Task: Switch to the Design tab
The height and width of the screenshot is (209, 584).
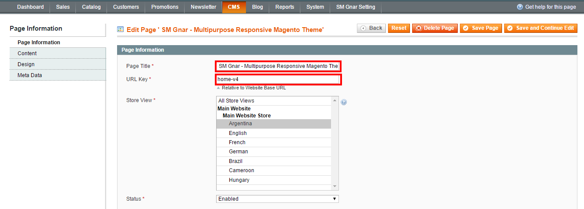Action: (57, 64)
